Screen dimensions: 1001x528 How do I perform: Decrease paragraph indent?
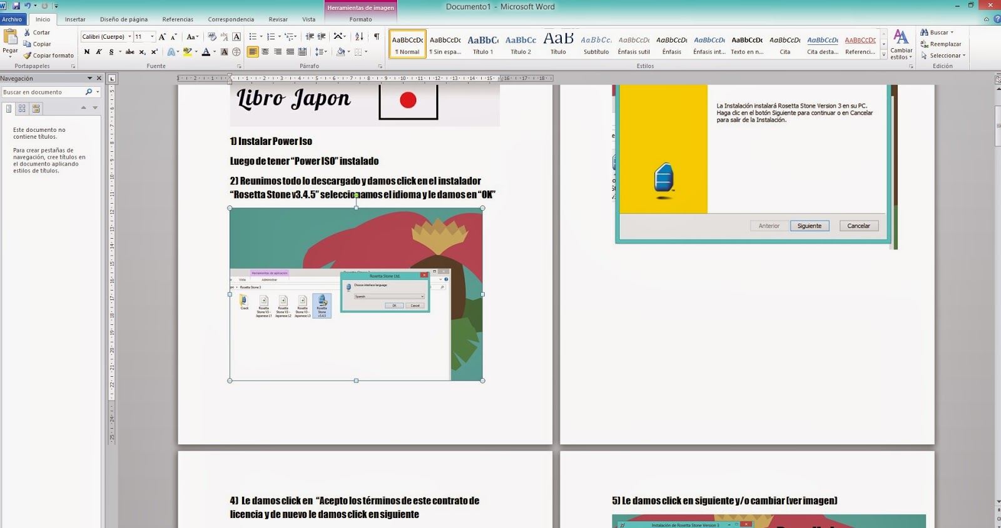(x=310, y=37)
